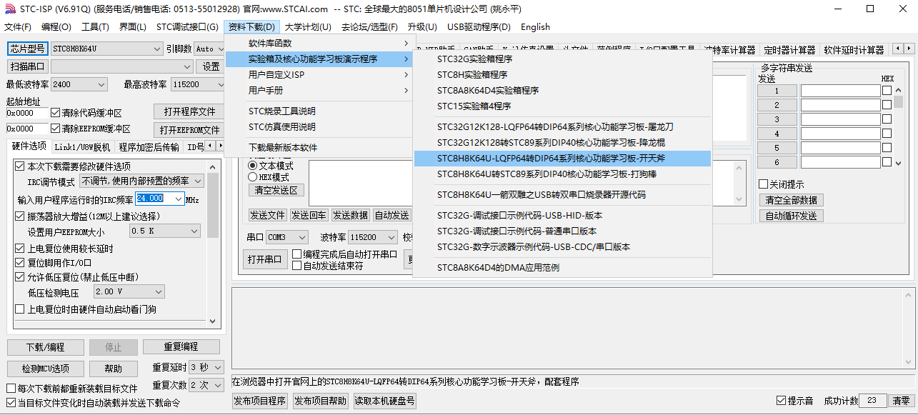Toggle 清除EEPROM缓冲区 checkbox
Image resolution: width=918 pixels, height=415 pixels.
[x=56, y=129]
